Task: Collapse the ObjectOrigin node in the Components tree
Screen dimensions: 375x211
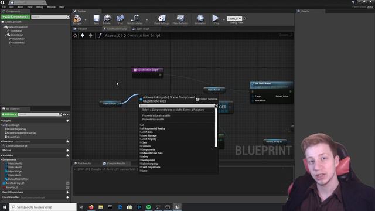Action: coord(6,35)
